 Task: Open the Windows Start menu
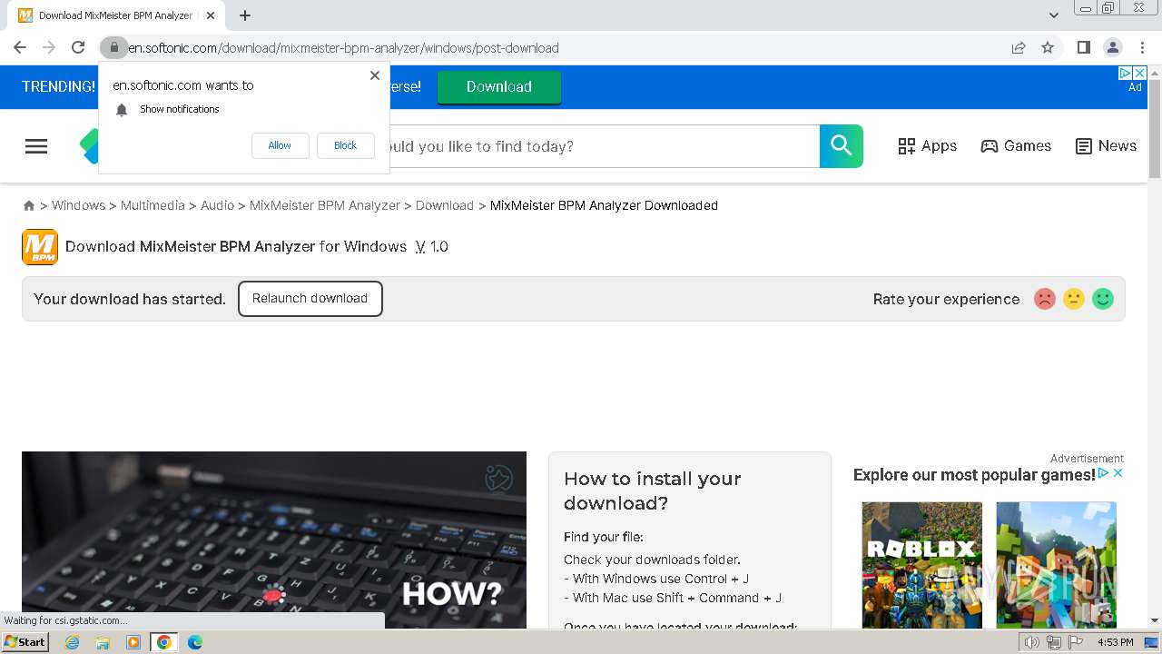tap(25, 642)
